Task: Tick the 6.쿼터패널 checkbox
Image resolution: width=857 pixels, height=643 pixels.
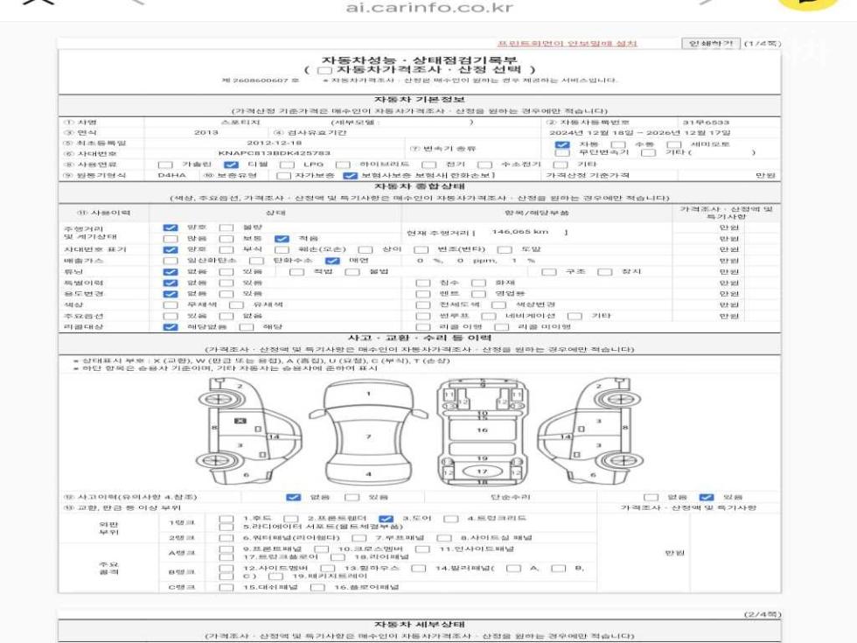Action: coord(226,538)
